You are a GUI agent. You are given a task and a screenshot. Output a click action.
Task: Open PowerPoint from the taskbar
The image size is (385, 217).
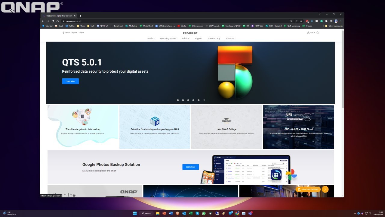pyautogui.click(x=164, y=213)
